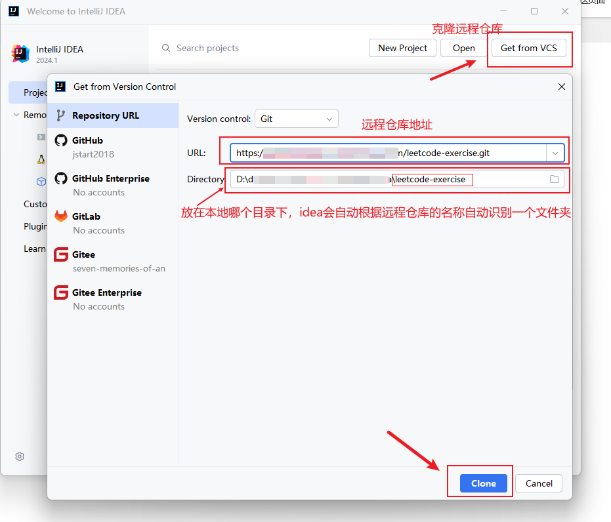Open the Customize section in the welcome sidebar
Screen dimensions: 611x522
pos(35,204)
